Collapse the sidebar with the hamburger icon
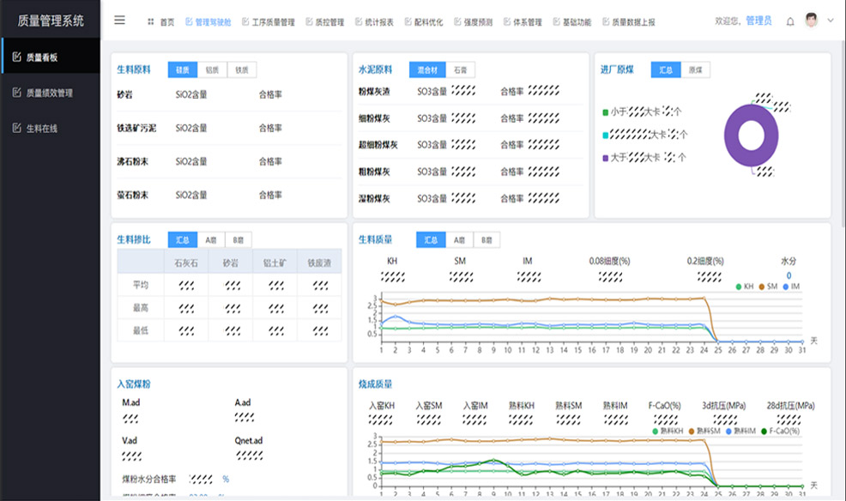This screenshot has height=501, width=846. 119,21
